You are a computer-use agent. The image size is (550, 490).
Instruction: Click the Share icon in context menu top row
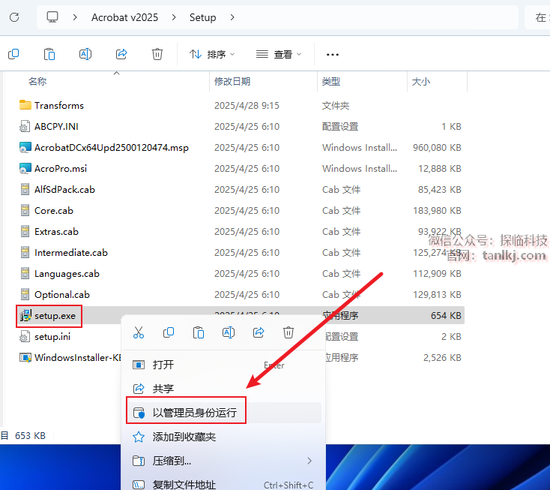(x=259, y=332)
